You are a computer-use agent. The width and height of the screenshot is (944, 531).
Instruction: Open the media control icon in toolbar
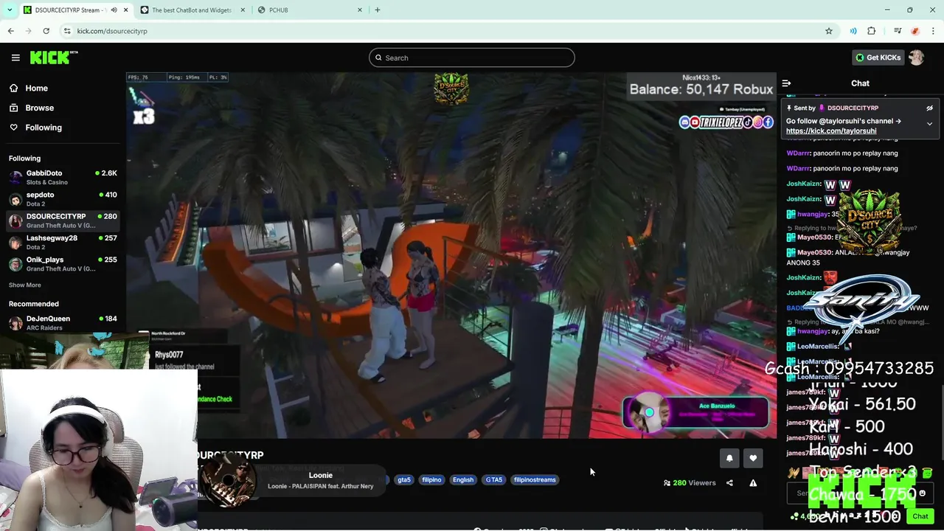click(898, 31)
